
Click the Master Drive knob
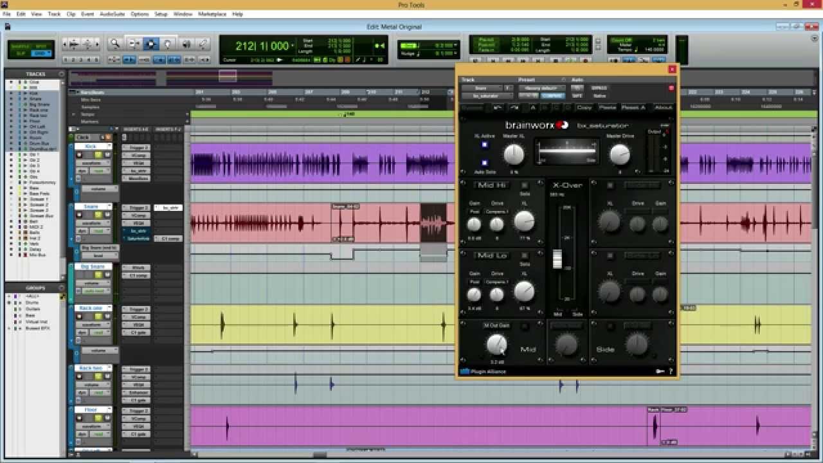619,154
